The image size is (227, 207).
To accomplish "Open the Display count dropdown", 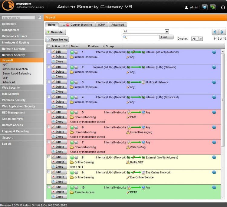I will point(197,39).
